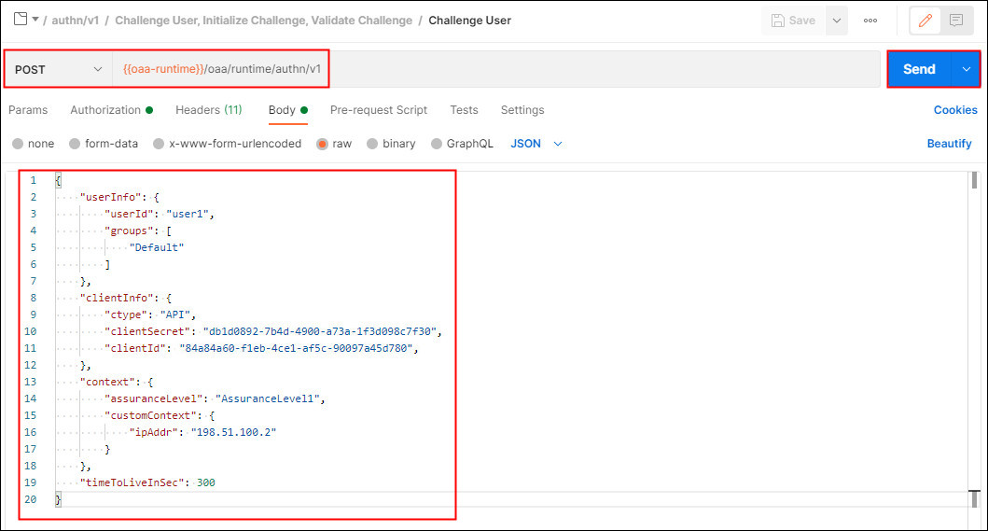Click the Cookies link
The width and height of the screenshot is (988, 531).
point(955,110)
